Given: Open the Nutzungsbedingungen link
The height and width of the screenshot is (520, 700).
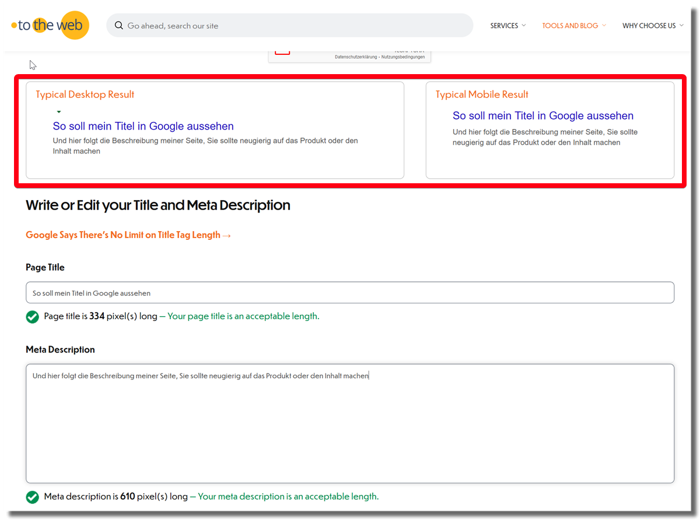Looking at the screenshot, I should coord(403,57).
